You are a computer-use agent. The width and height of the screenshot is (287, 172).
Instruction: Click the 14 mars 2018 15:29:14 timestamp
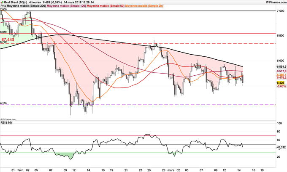79,3
